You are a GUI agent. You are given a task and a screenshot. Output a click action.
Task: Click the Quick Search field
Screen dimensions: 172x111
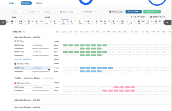pos(70,12)
